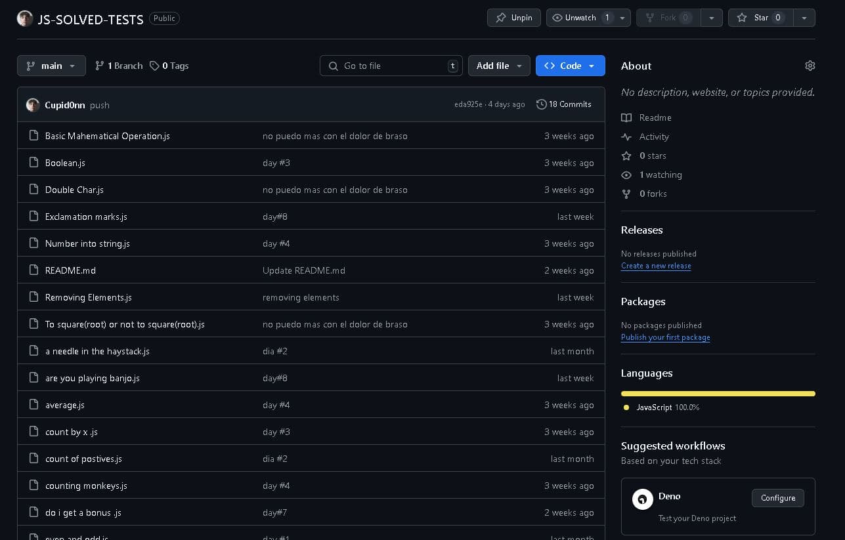Screen dimensions: 845x540
Task: Click the file icon for Exclamation marks.js
Action: 33,217
